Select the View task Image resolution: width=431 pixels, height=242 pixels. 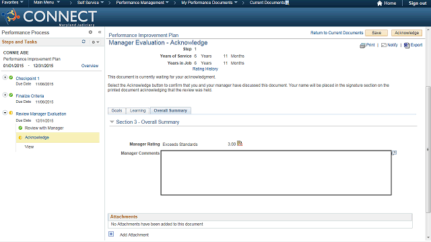(29, 147)
